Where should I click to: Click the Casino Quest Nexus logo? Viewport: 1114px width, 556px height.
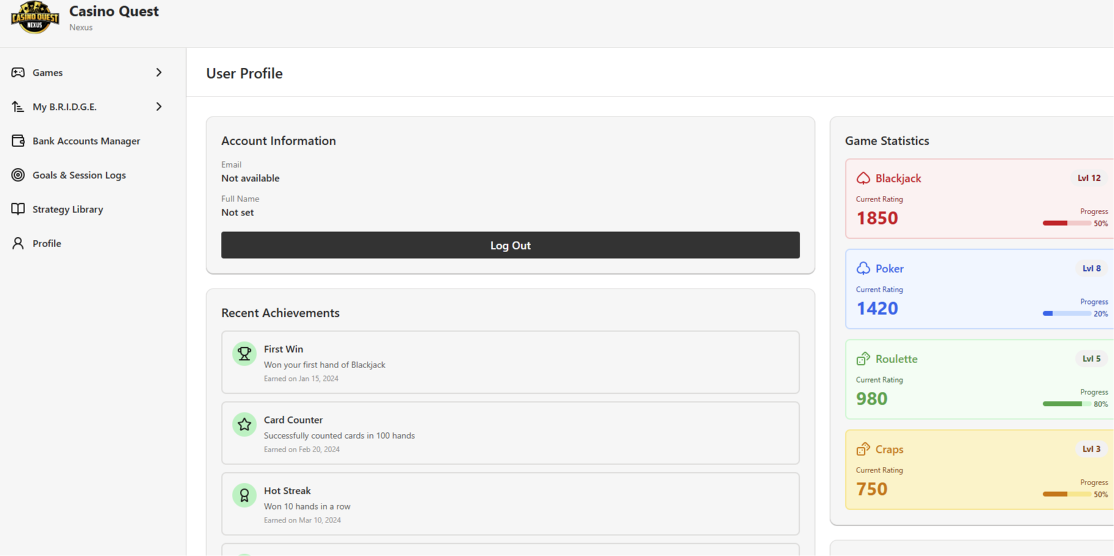[x=35, y=17]
